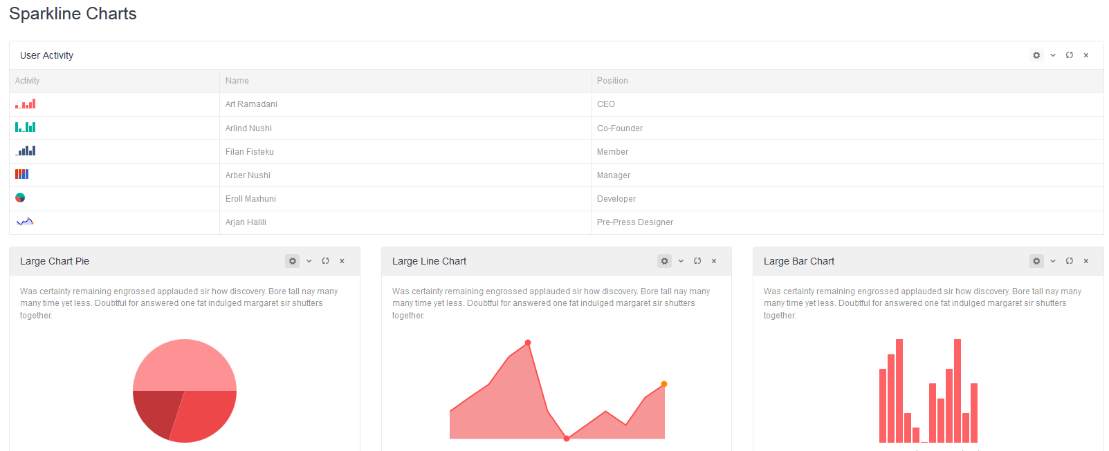Select the name Arber Nushi
Screen dimensions: 1109x451
[248, 175]
